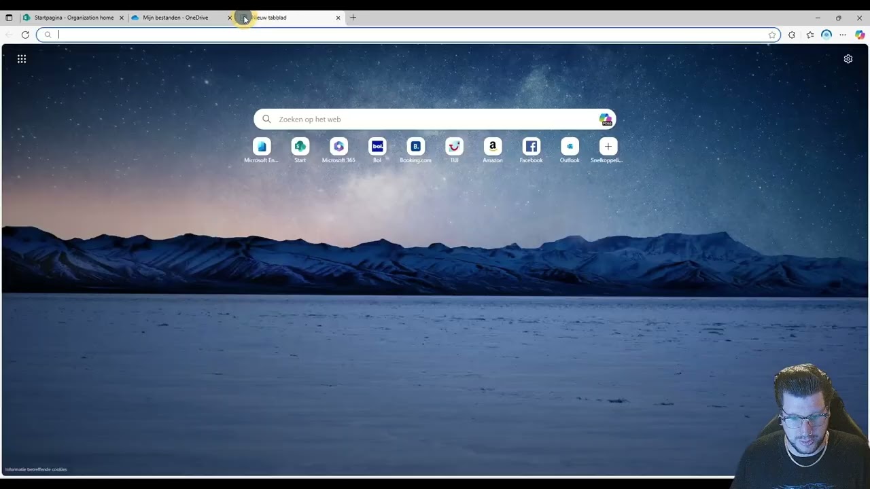
Task: Minimize the browser window
Action: pyautogui.click(x=818, y=18)
